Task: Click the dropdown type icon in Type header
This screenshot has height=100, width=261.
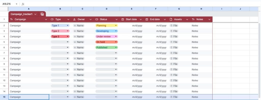Action: coord(52,19)
